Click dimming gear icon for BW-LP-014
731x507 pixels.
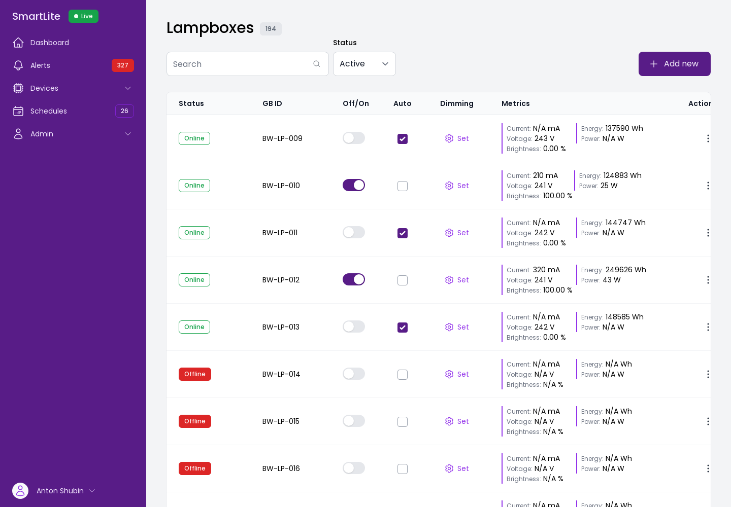click(x=449, y=374)
